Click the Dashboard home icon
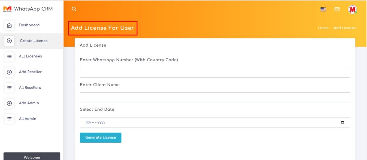 pyautogui.click(x=9, y=25)
